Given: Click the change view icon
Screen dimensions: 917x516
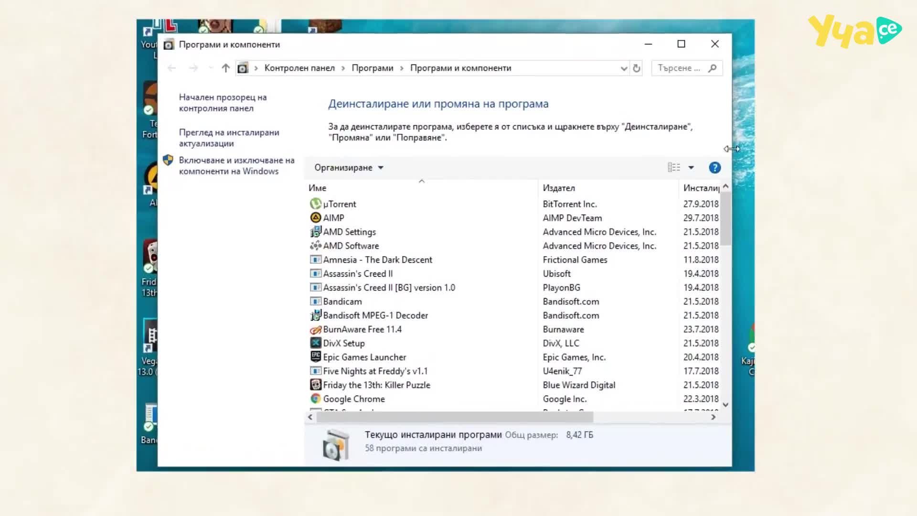Looking at the screenshot, I should (673, 168).
